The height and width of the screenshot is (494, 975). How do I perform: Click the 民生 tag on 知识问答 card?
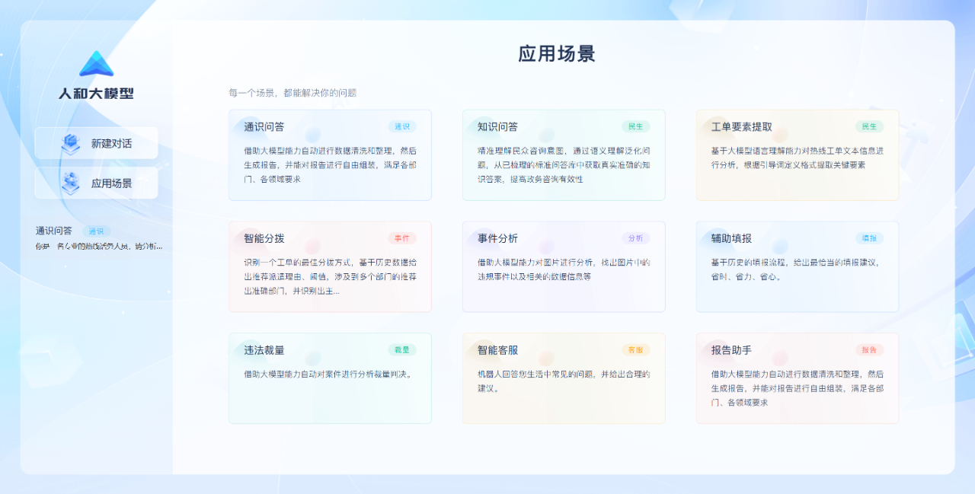pyautogui.click(x=635, y=126)
